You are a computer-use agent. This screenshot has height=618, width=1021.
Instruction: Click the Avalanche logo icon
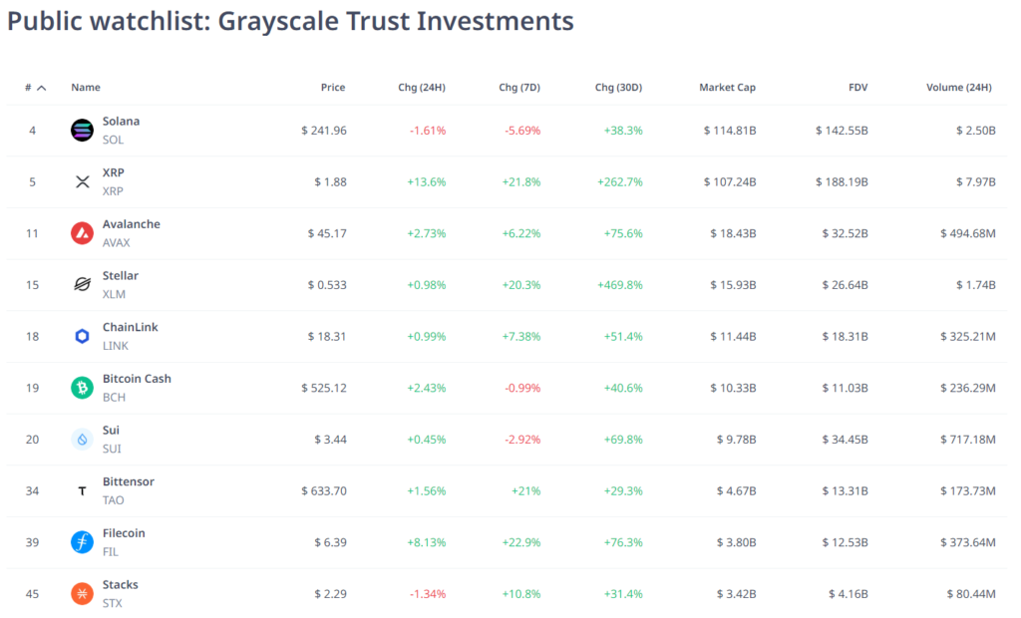click(84, 232)
